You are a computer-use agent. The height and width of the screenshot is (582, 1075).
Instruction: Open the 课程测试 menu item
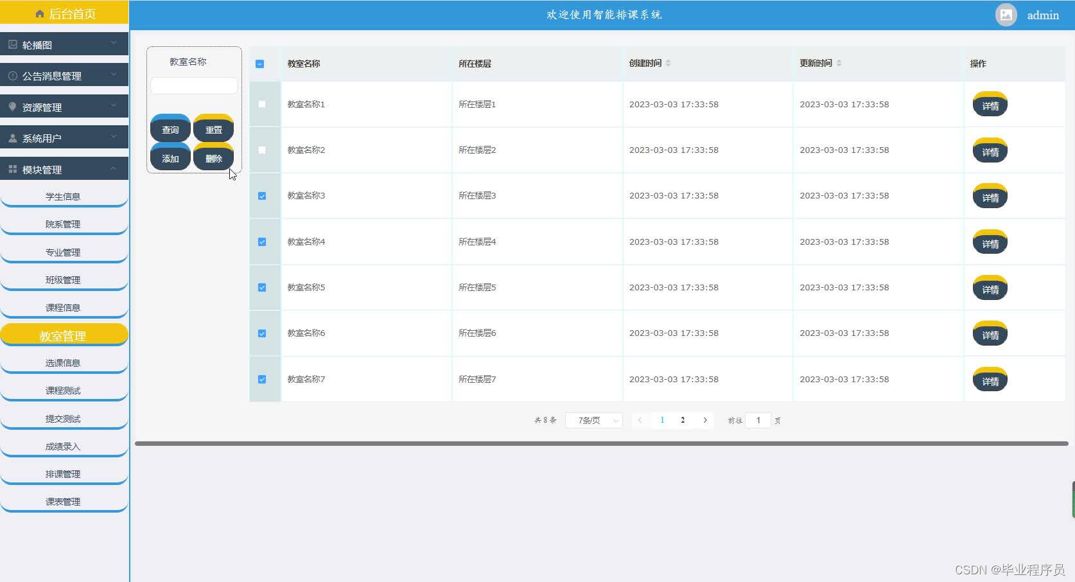tap(64, 390)
